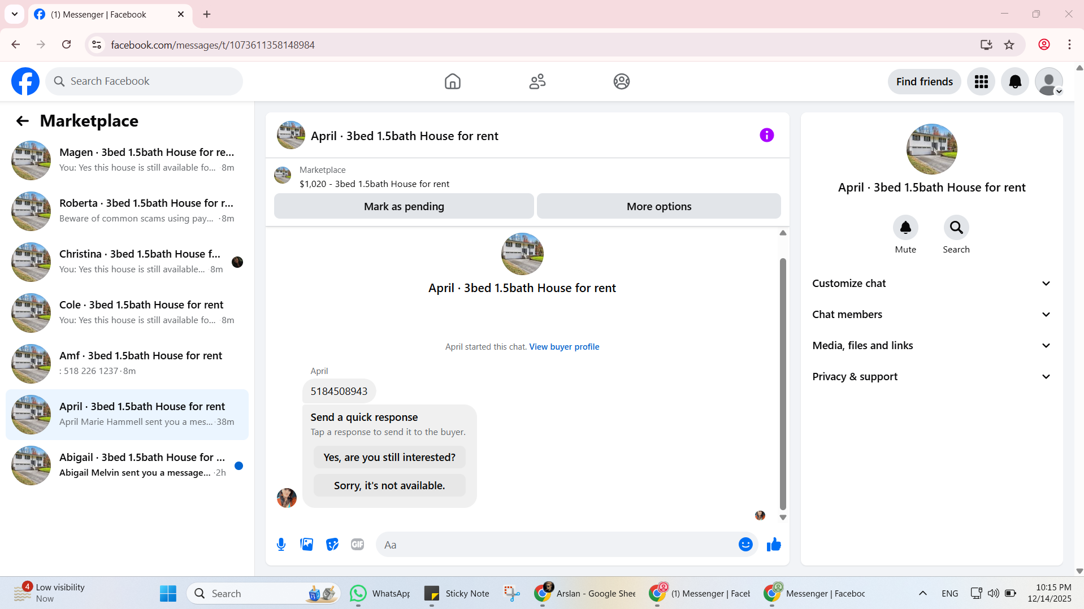The height and width of the screenshot is (609, 1084).
Task: Click the phone number 5184508943 message
Action: [339, 391]
